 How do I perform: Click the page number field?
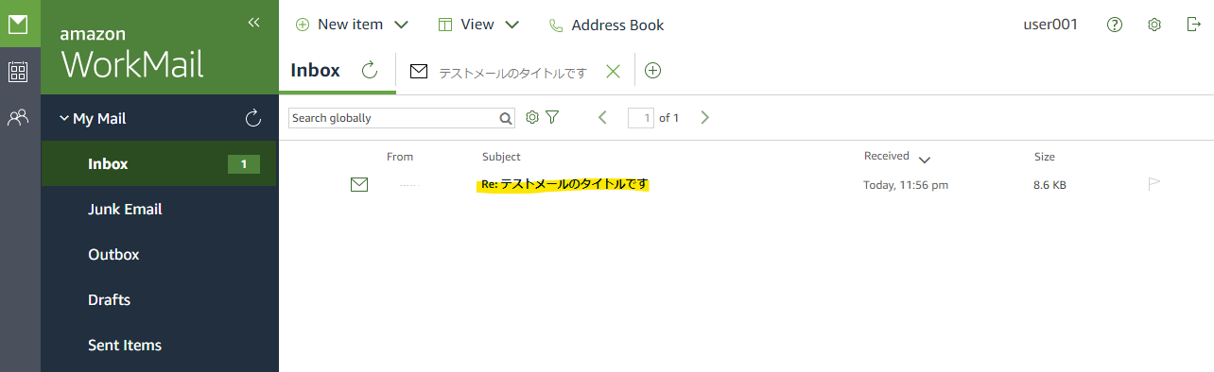(641, 118)
